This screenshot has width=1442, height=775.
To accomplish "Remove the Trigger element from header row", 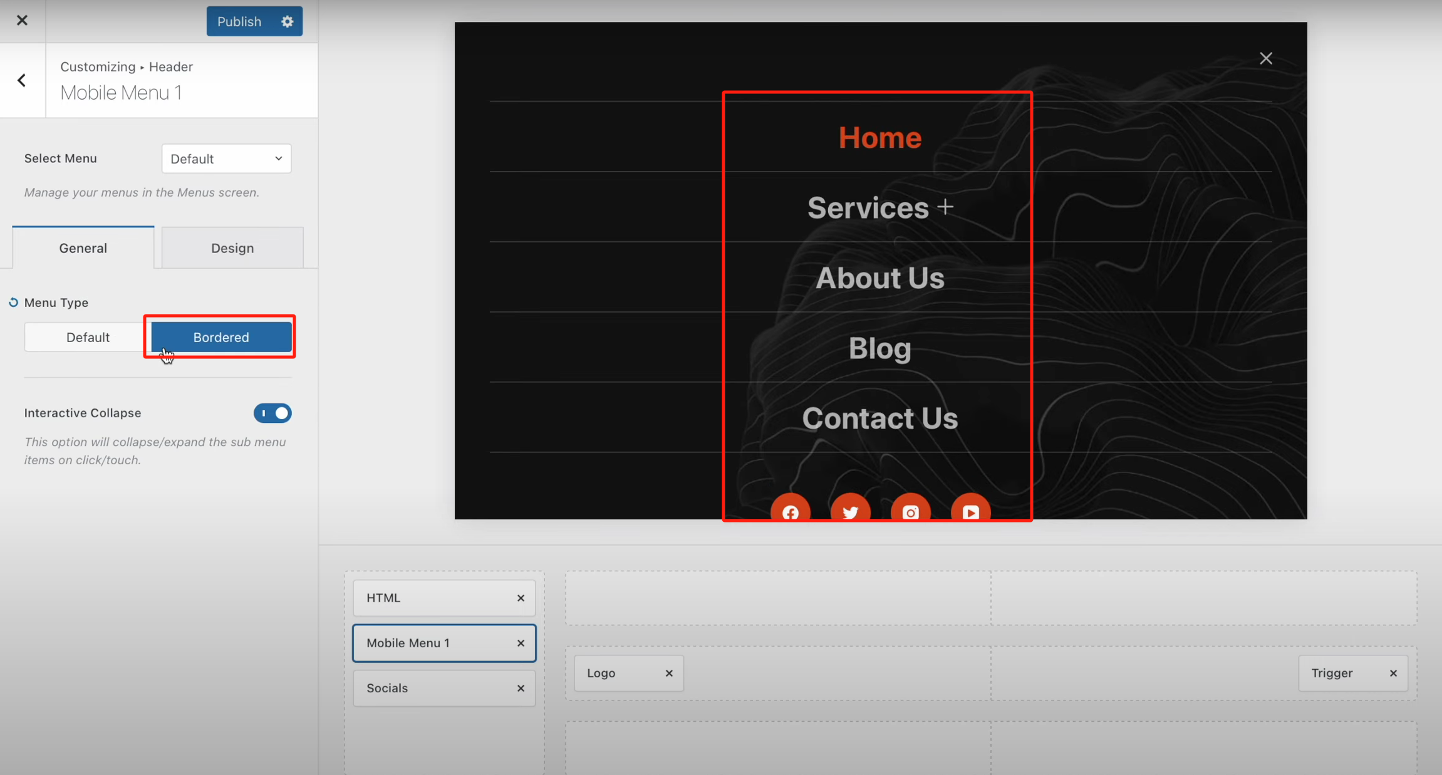I will tap(1393, 673).
